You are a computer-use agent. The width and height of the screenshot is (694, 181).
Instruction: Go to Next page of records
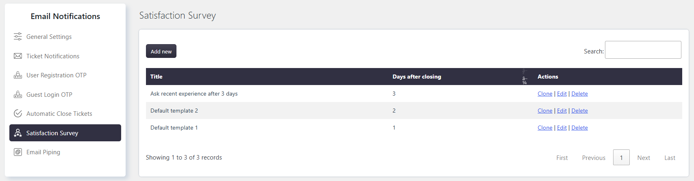(644, 158)
